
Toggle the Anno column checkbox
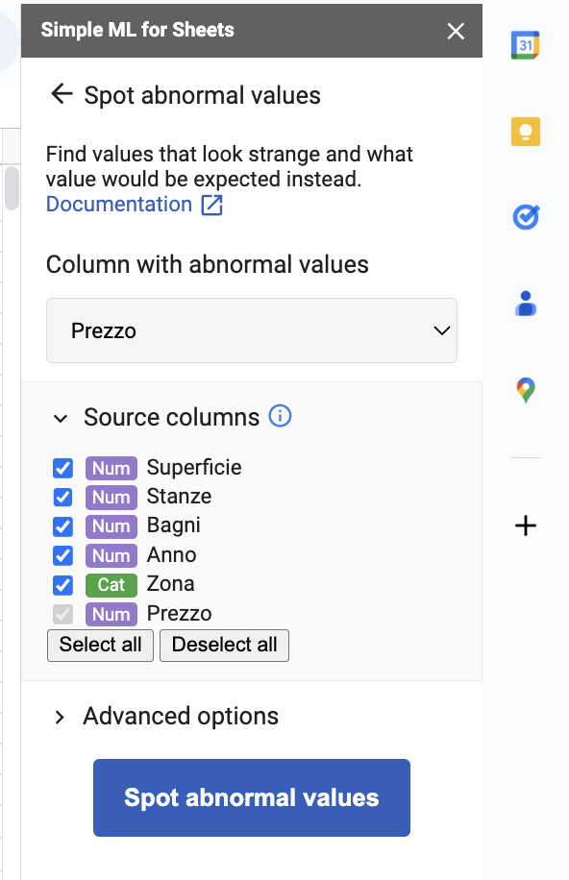(62, 555)
